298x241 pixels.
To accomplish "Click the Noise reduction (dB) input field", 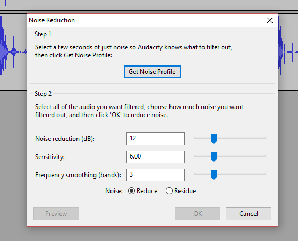I will [156, 139].
